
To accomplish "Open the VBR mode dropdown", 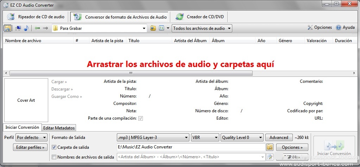I will [205, 138].
